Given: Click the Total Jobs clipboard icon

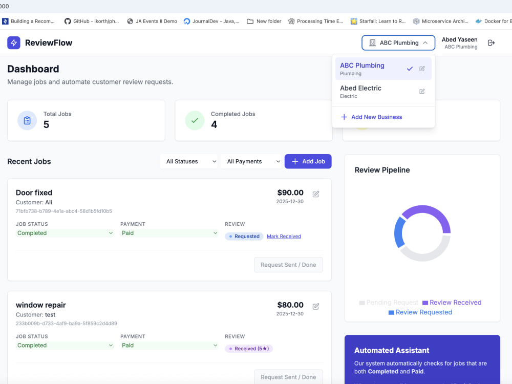Looking at the screenshot, I should point(27,120).
